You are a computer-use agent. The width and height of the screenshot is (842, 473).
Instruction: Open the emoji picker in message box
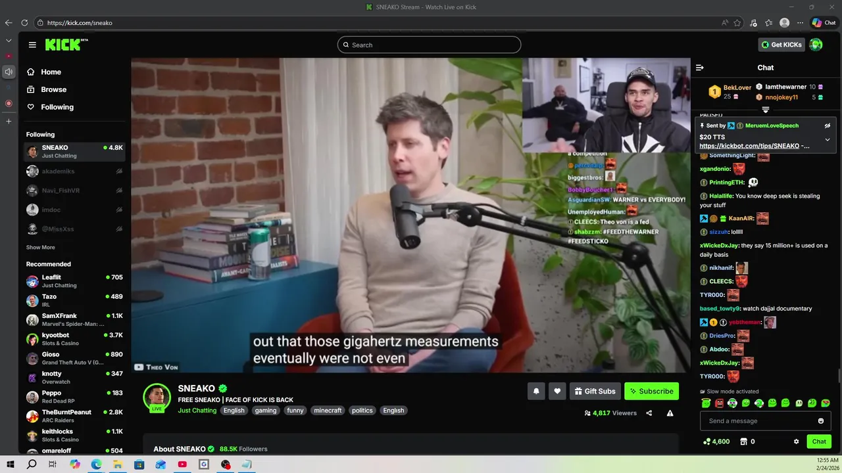[x=821, y=421]
